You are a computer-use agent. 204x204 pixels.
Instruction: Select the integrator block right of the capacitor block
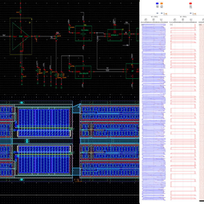[x=115, y=35]
